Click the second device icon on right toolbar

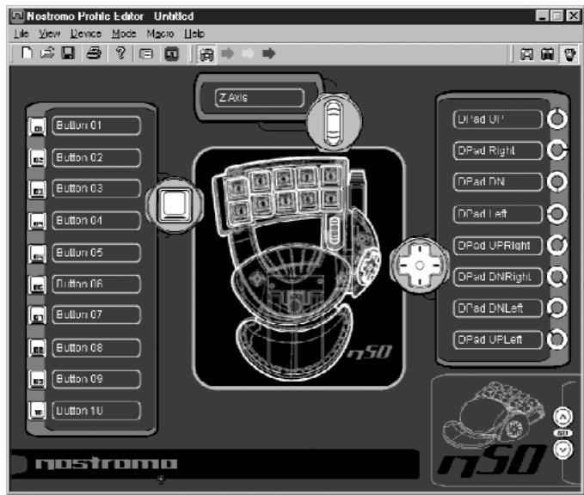pyautogui.click(x=548, y=54)
